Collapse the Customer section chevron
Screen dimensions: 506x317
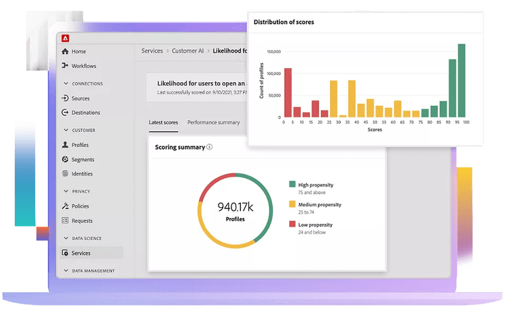(66, 130)
